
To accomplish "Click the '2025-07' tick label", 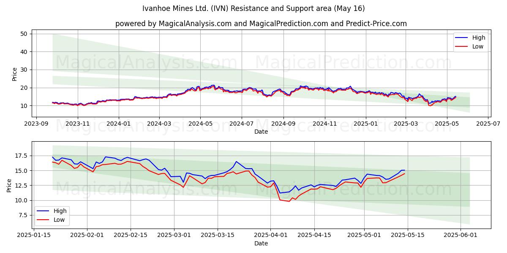I will tap(488, 124).
